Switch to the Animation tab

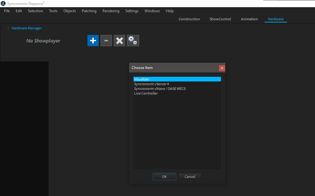[x=249, y=19]
